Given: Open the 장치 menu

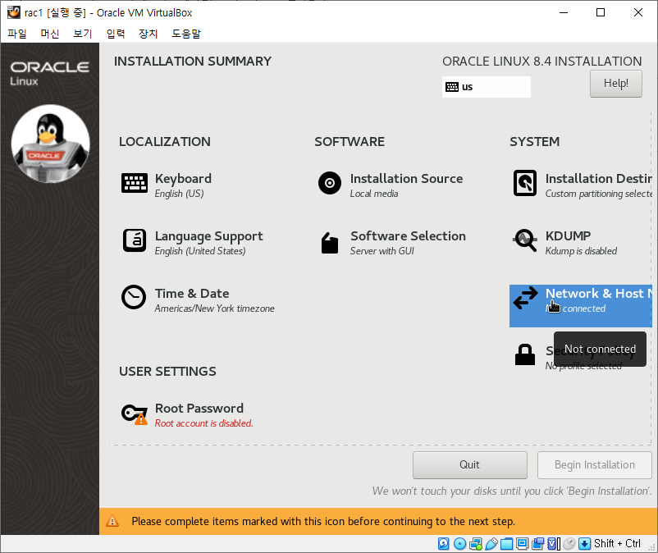Looking at the screenshot, I should click(x=149, y=34).
